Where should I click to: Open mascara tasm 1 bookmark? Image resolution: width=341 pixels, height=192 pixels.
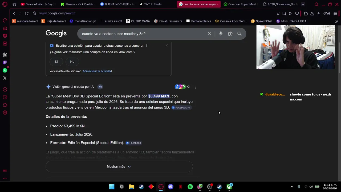(25, 21)
